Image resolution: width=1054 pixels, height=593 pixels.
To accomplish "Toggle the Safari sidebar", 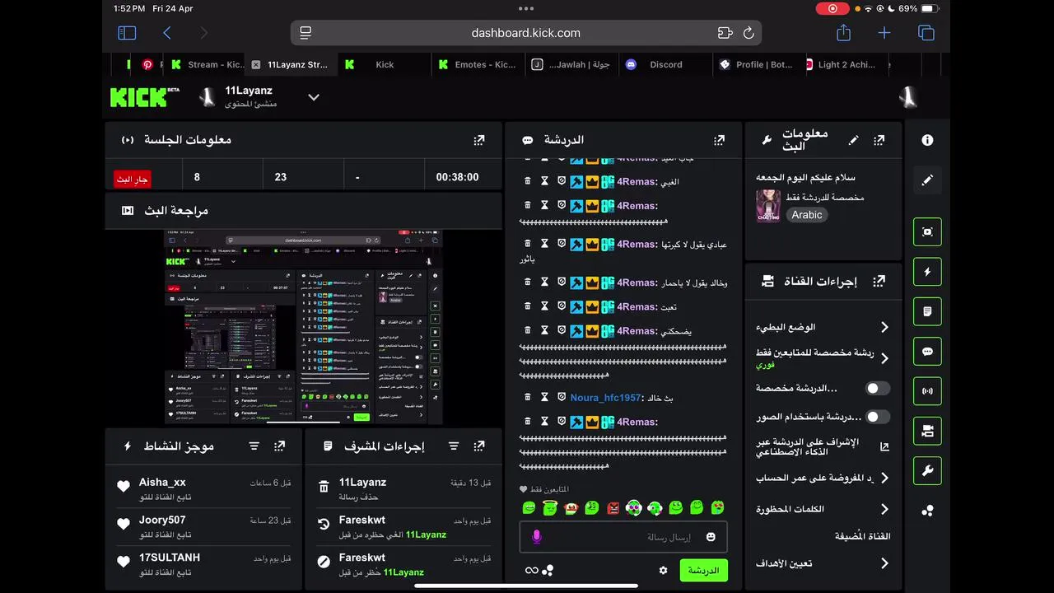I will (x=127, y=33).
